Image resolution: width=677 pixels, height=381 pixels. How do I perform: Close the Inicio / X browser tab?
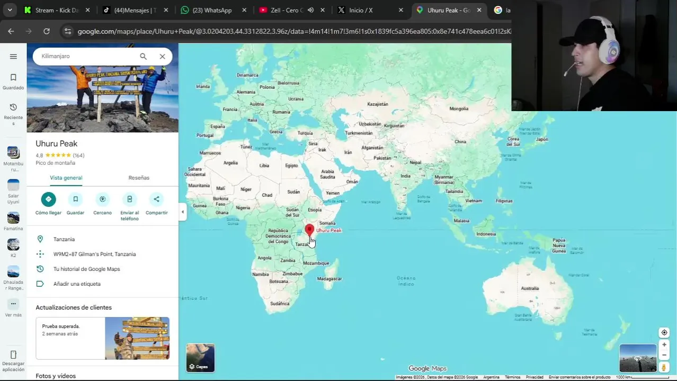click(401, 10)
